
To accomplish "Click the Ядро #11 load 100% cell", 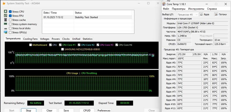I will point(224,108).
